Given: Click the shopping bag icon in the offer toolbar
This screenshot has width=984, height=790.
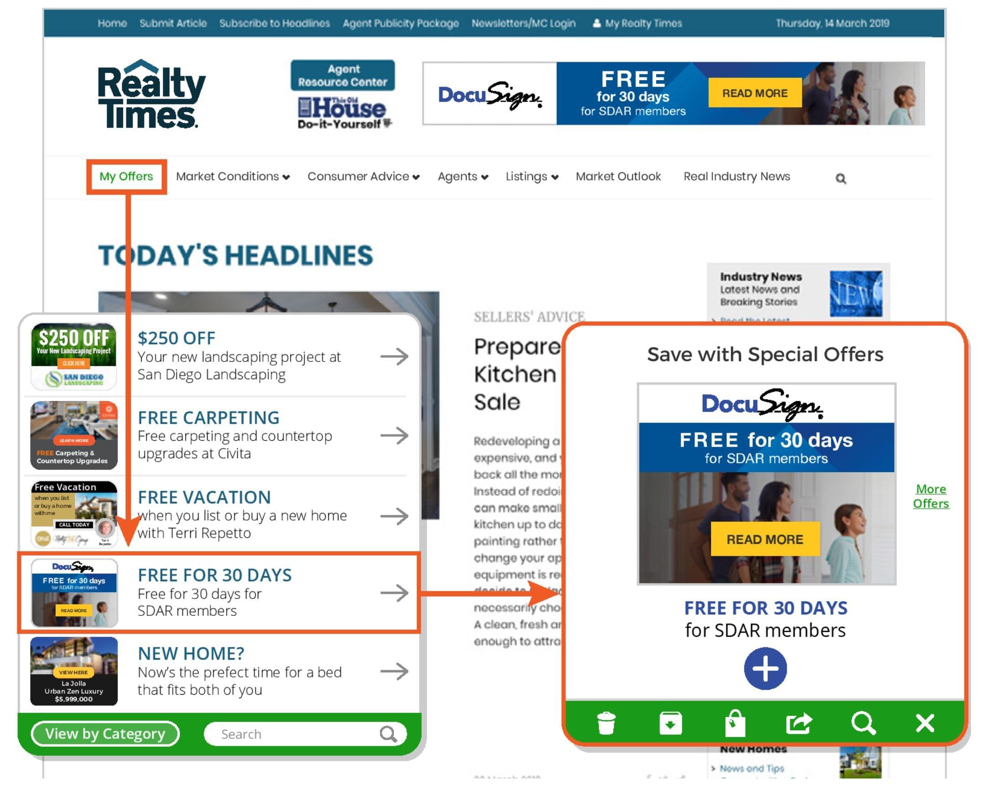Looking at the screenshot, I should coord(735,723).
